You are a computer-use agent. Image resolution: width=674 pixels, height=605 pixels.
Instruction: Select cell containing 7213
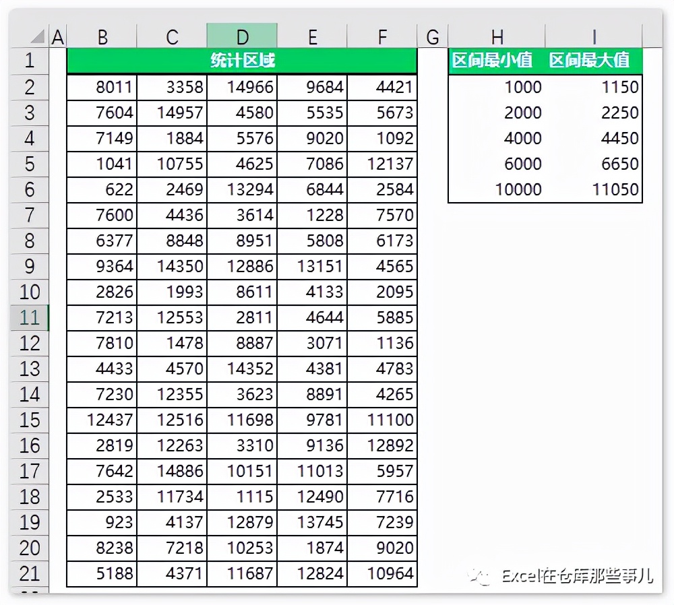[102, 318]
